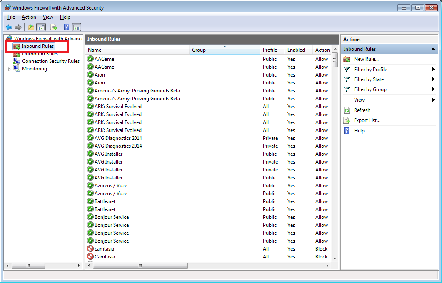Click Filter by State action
This screenshot has width=442, height=283.
click(369, 79)
